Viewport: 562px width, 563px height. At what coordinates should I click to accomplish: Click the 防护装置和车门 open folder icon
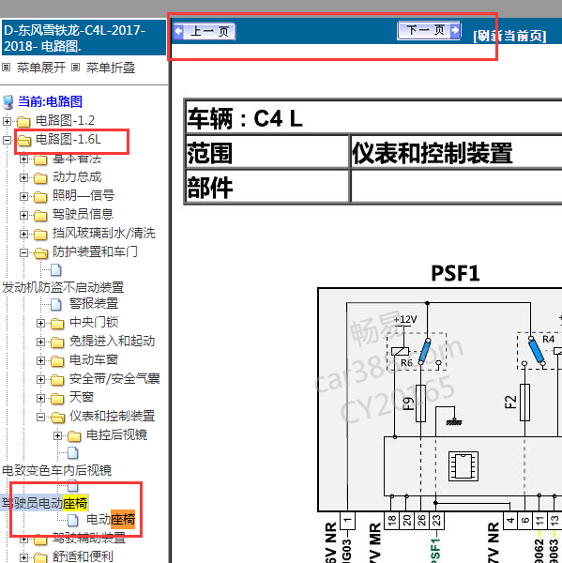pyautogui.click(x=40, y=252)
